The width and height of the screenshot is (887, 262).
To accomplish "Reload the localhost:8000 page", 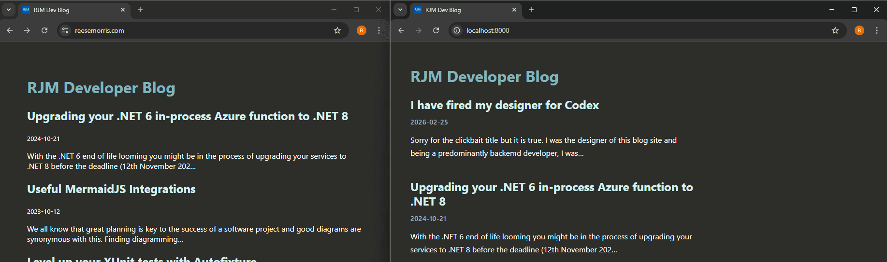I will (436, 30).
